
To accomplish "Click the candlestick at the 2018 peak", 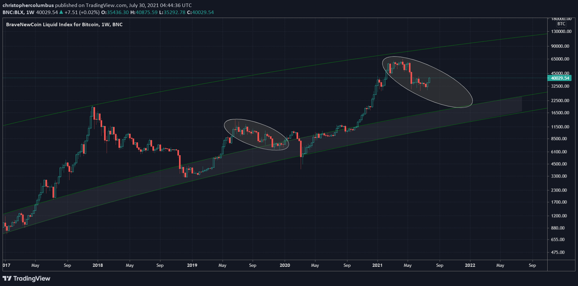I will tap(93, 116).
